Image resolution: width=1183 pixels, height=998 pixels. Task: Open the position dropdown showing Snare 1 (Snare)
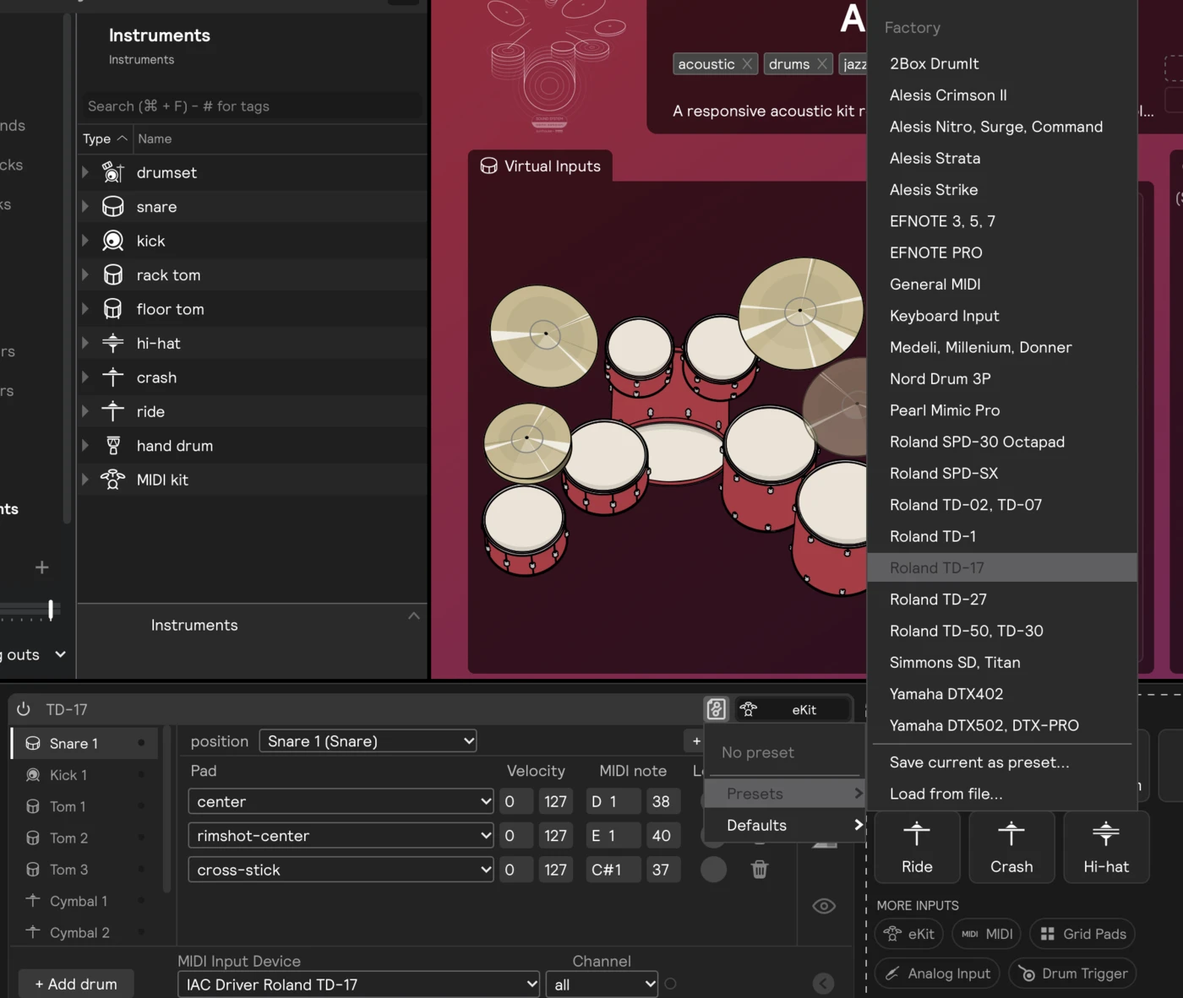click(x=368, y=741)
